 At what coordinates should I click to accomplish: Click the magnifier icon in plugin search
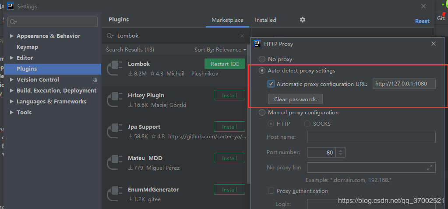pos(110,36)
